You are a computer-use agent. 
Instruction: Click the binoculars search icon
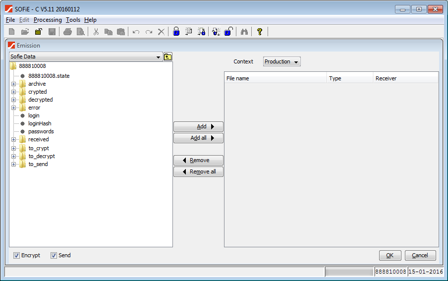coord(244,32)
